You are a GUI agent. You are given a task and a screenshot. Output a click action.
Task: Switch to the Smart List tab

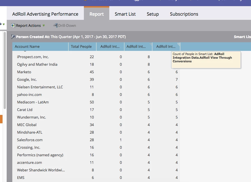tap(125, 14)
